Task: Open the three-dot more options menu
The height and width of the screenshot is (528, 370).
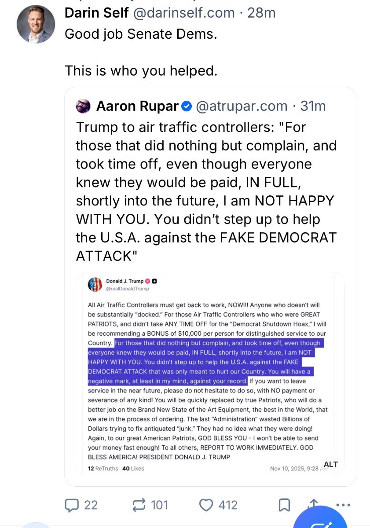Action: click(342, 505)
